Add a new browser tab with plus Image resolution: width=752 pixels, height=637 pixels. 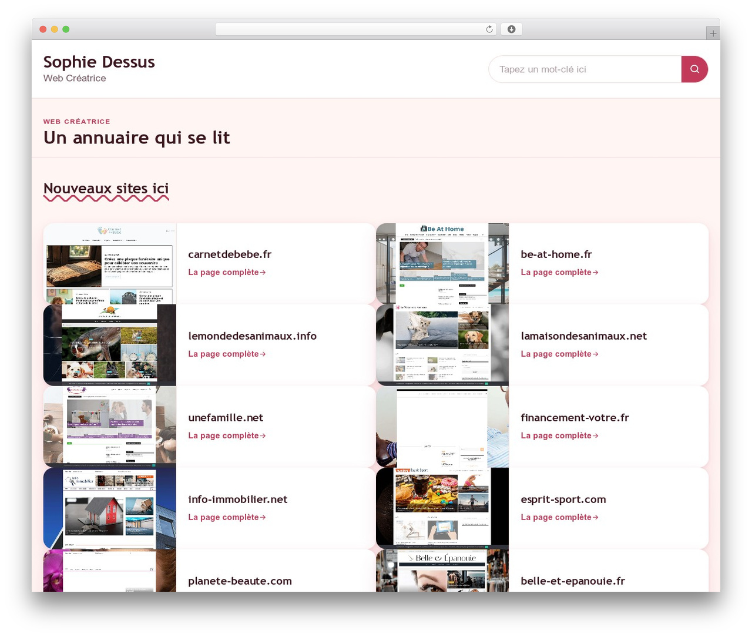[713, 33]
